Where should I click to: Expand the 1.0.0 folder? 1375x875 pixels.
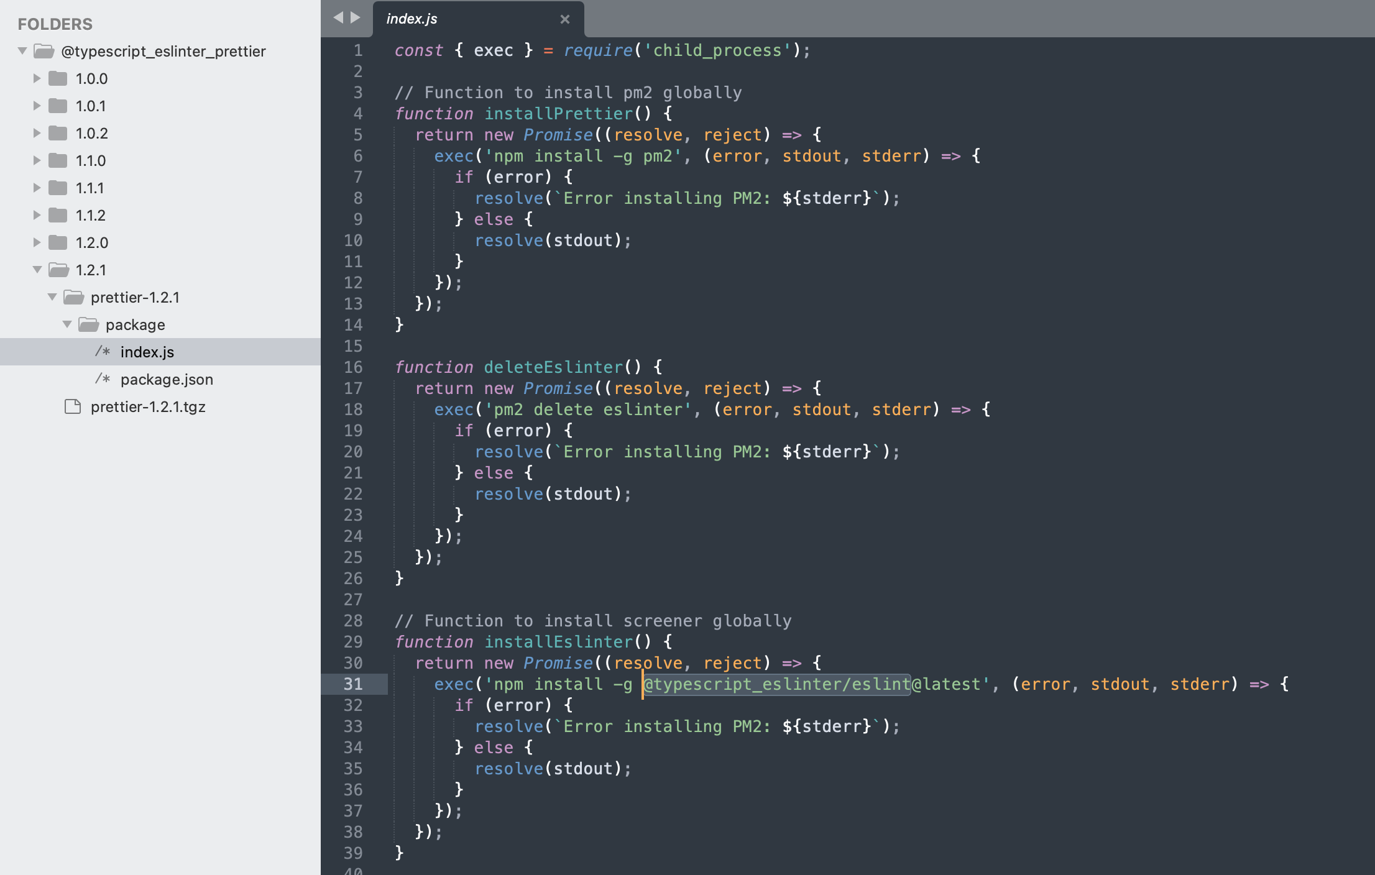tap(36, 78)
